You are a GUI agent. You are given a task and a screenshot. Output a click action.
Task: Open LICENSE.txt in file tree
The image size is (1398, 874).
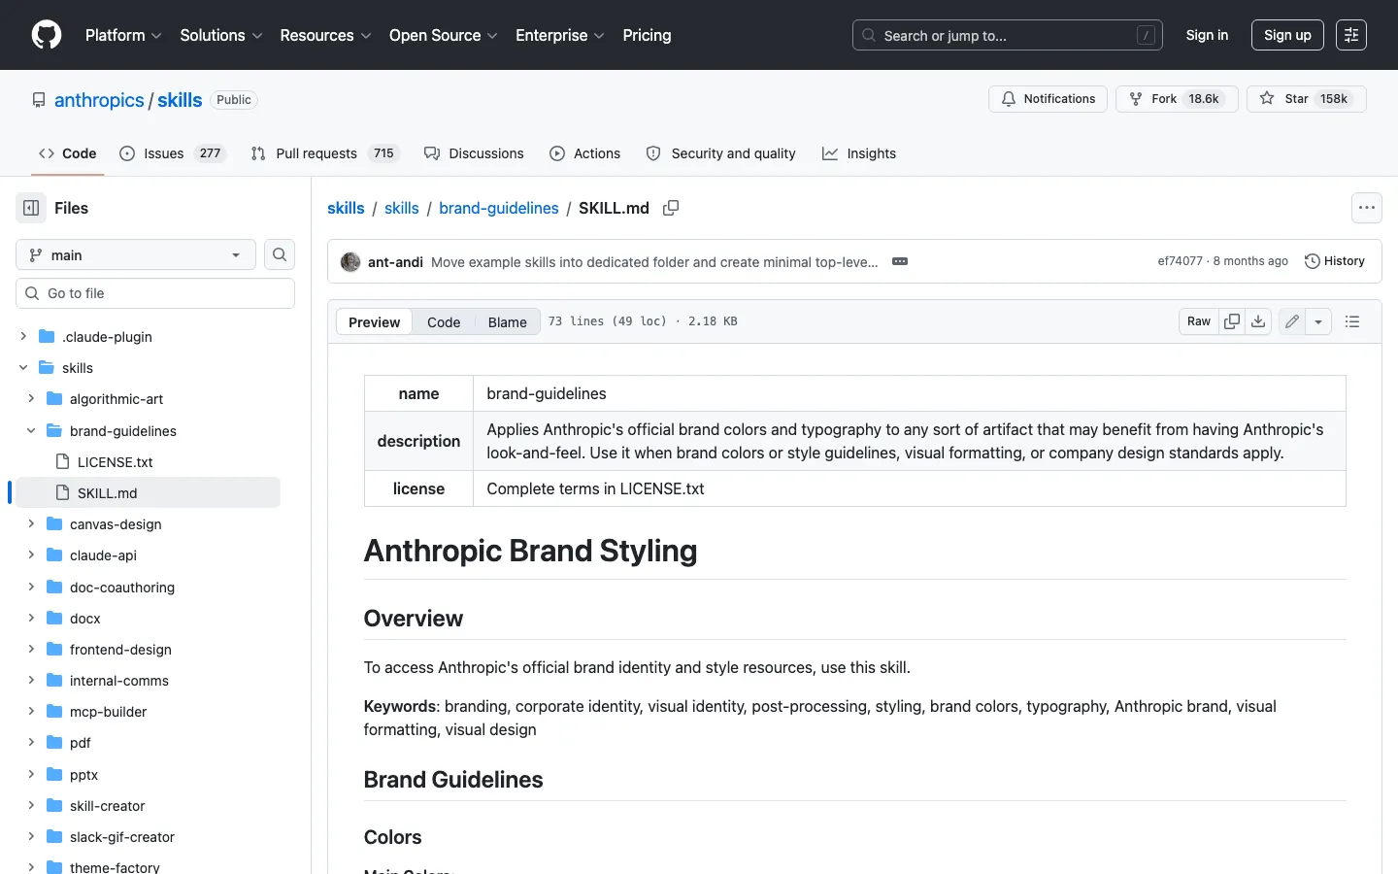click(115, 461)
